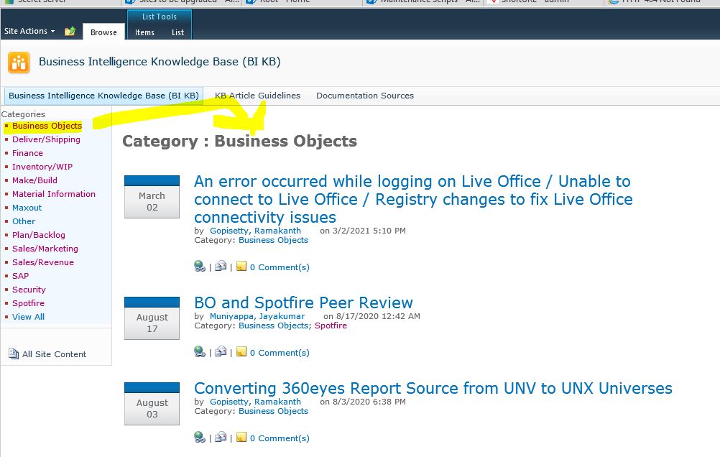Open Converting 360eyes Report Source article
The width and height of the screenshot is (720, 457).
433,388
